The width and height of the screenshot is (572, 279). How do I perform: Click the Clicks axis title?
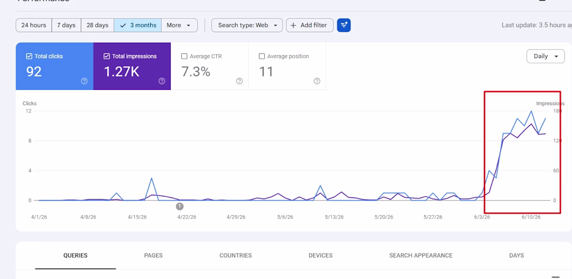pos(30,103)
